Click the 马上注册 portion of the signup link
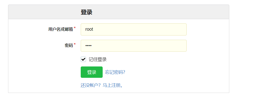The image size is (254, 107). click(x=111, y=85)
